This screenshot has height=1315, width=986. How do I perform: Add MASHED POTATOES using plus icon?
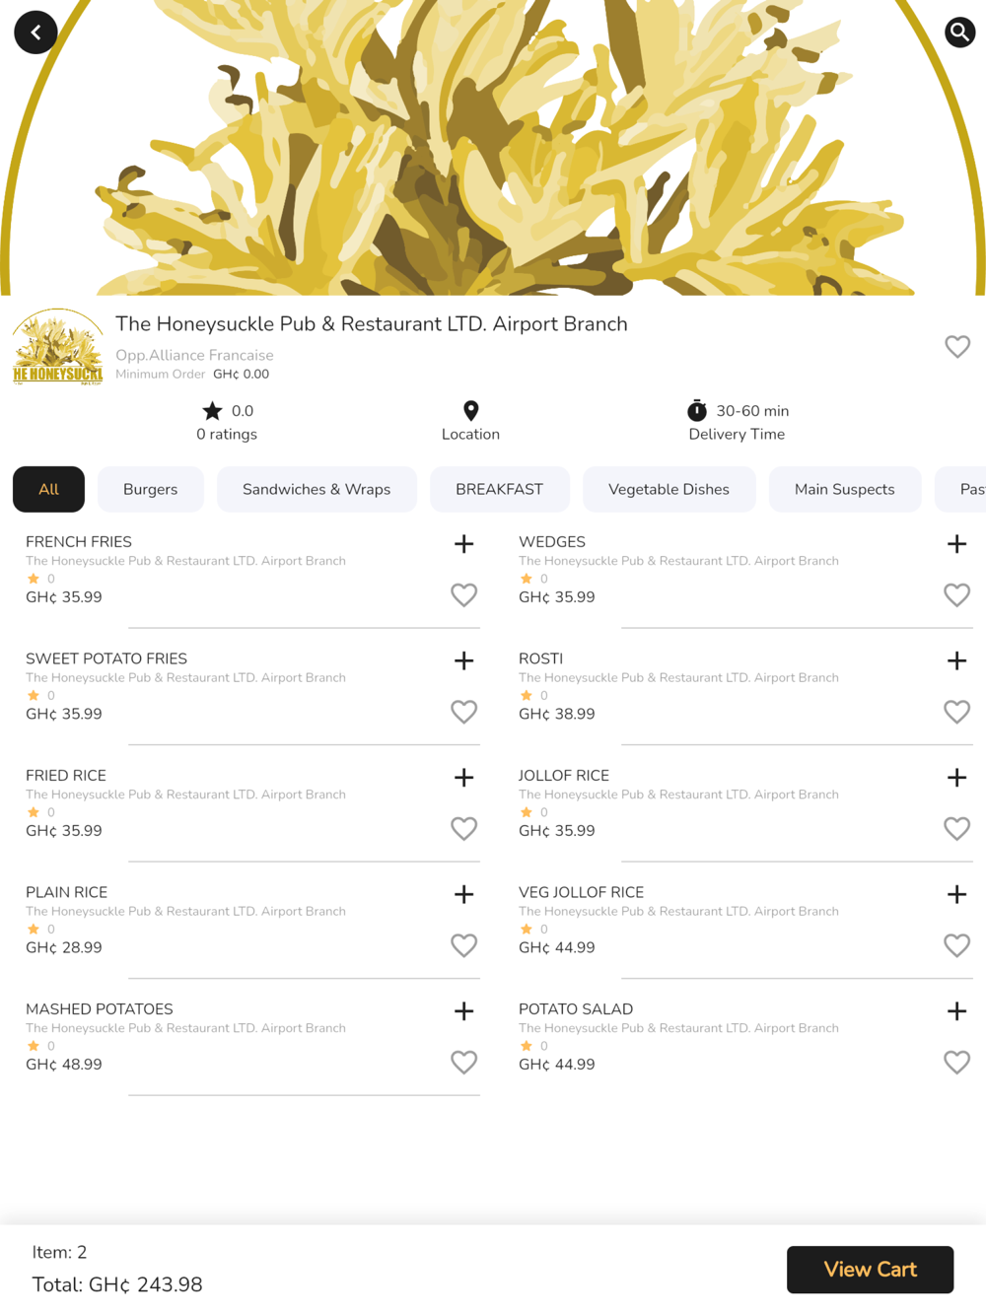463,1010
